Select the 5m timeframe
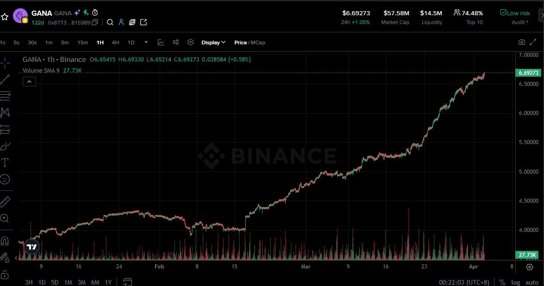This screenshot has width=544, height=286. point(65,43)
